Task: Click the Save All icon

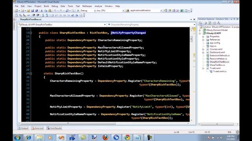Action: click(x=37, y=11)
